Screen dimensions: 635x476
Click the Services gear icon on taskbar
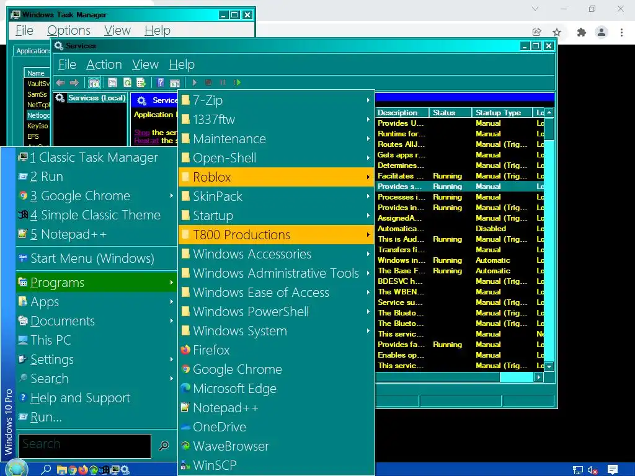pyautogui.click(x=125, y=470)
